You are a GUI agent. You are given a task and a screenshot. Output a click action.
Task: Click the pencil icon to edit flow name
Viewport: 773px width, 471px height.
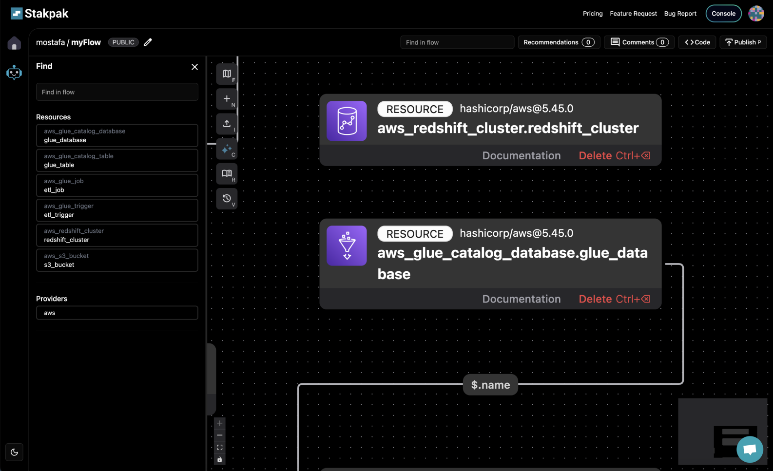(148, 42)
